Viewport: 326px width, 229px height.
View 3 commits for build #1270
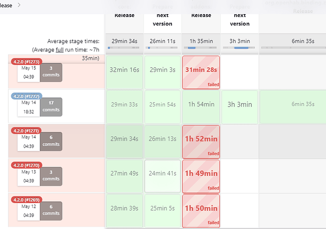(x=51, y=176)
